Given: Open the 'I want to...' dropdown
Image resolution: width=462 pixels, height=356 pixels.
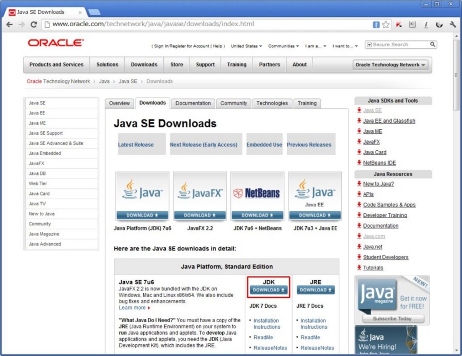Looking at the screenshot, I should 345,46.
